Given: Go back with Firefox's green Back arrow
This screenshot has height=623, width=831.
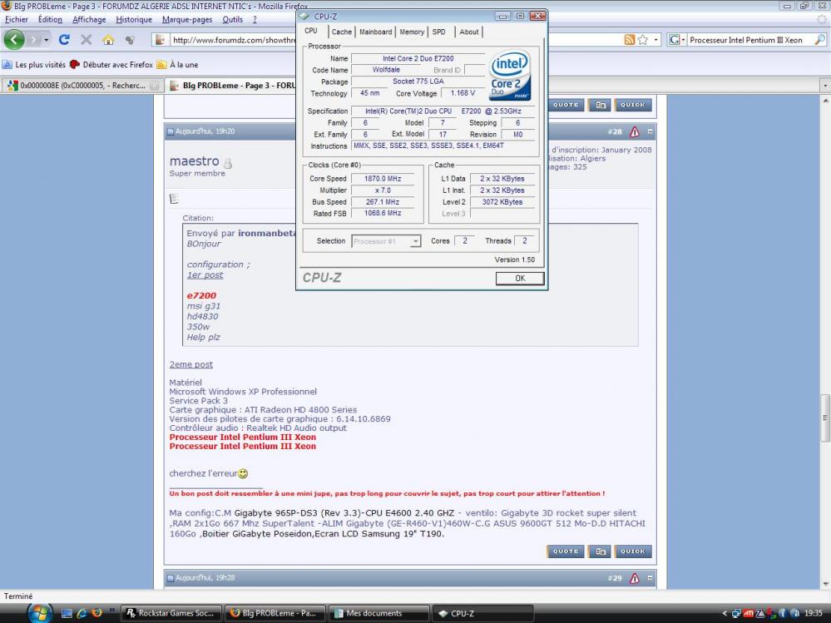Looking at the screenshot, I should 14,40.
